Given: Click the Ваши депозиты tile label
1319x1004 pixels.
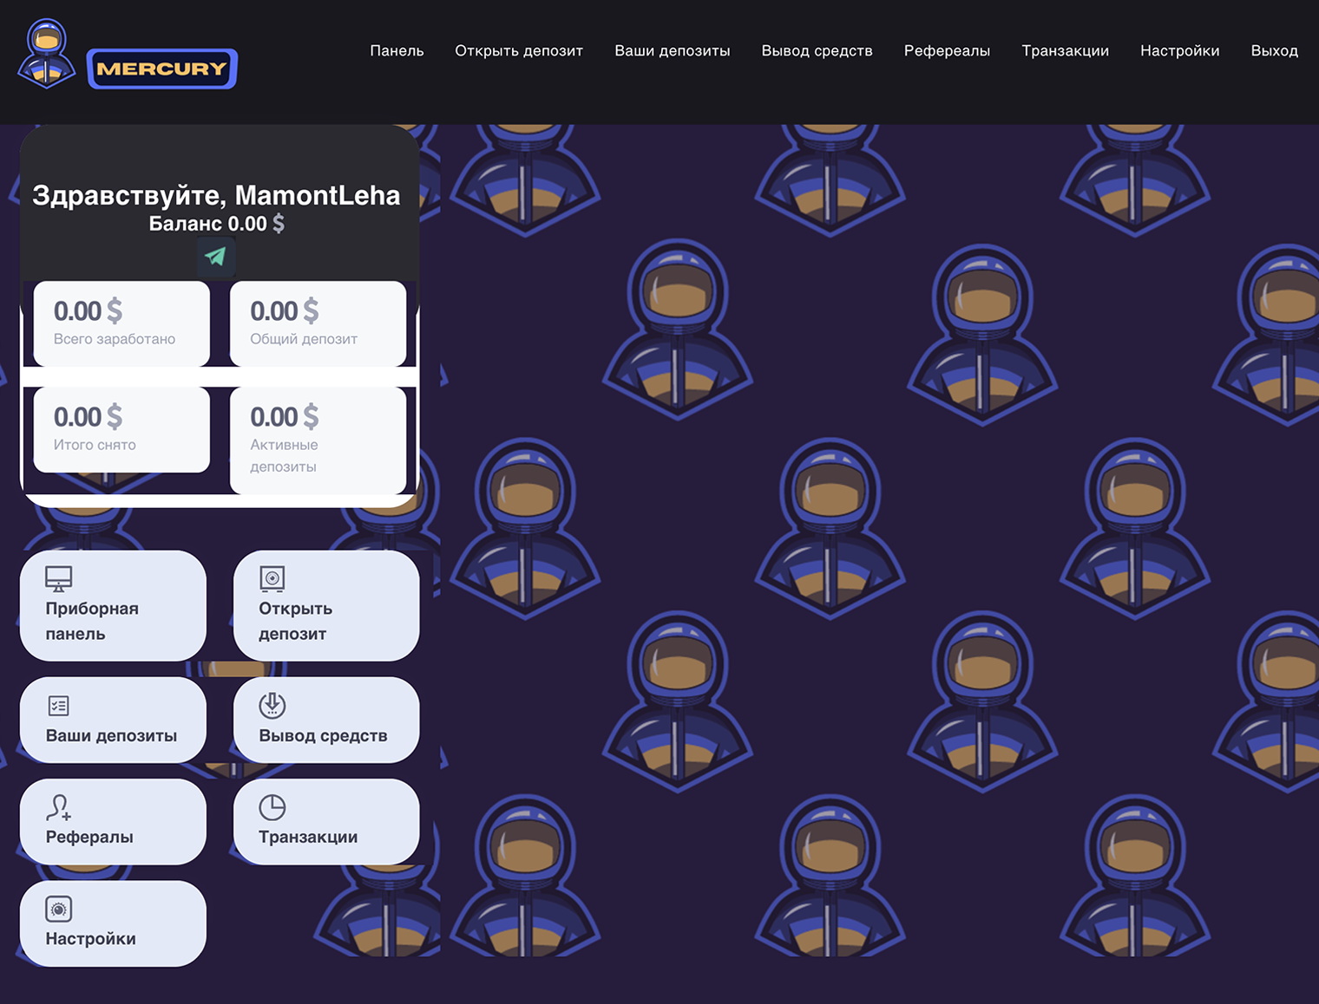Looking at the screenshot, I should pyautogui.click(x=111, y=735).
